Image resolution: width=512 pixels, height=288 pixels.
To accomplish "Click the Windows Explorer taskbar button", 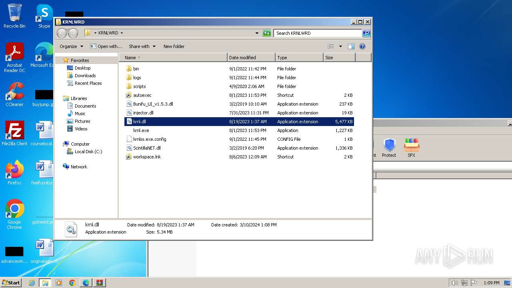I will (x=45, y=283).
